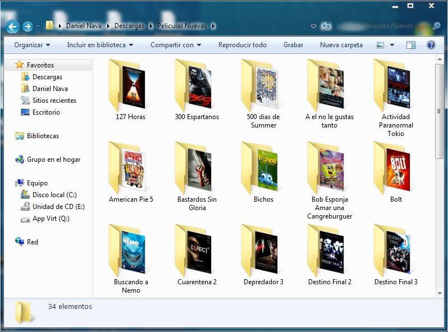The image size is (448, 332).
Task: Expand arrow after Descargas breadcrumb
Action: [x=151, y=26]
